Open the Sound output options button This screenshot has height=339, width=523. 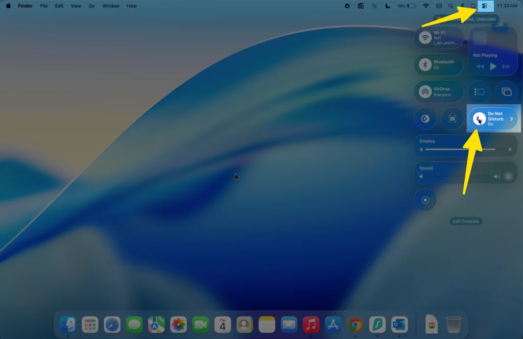[508, 177]
